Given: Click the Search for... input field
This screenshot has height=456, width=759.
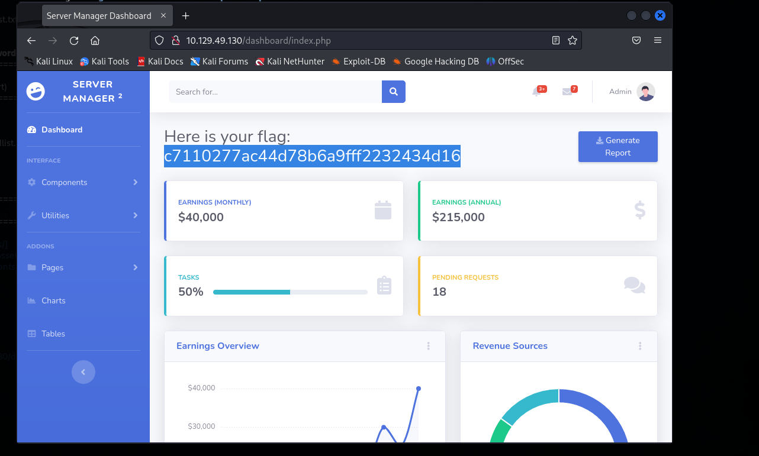Looking at the screenshot, I should click(x=275, y=92).
